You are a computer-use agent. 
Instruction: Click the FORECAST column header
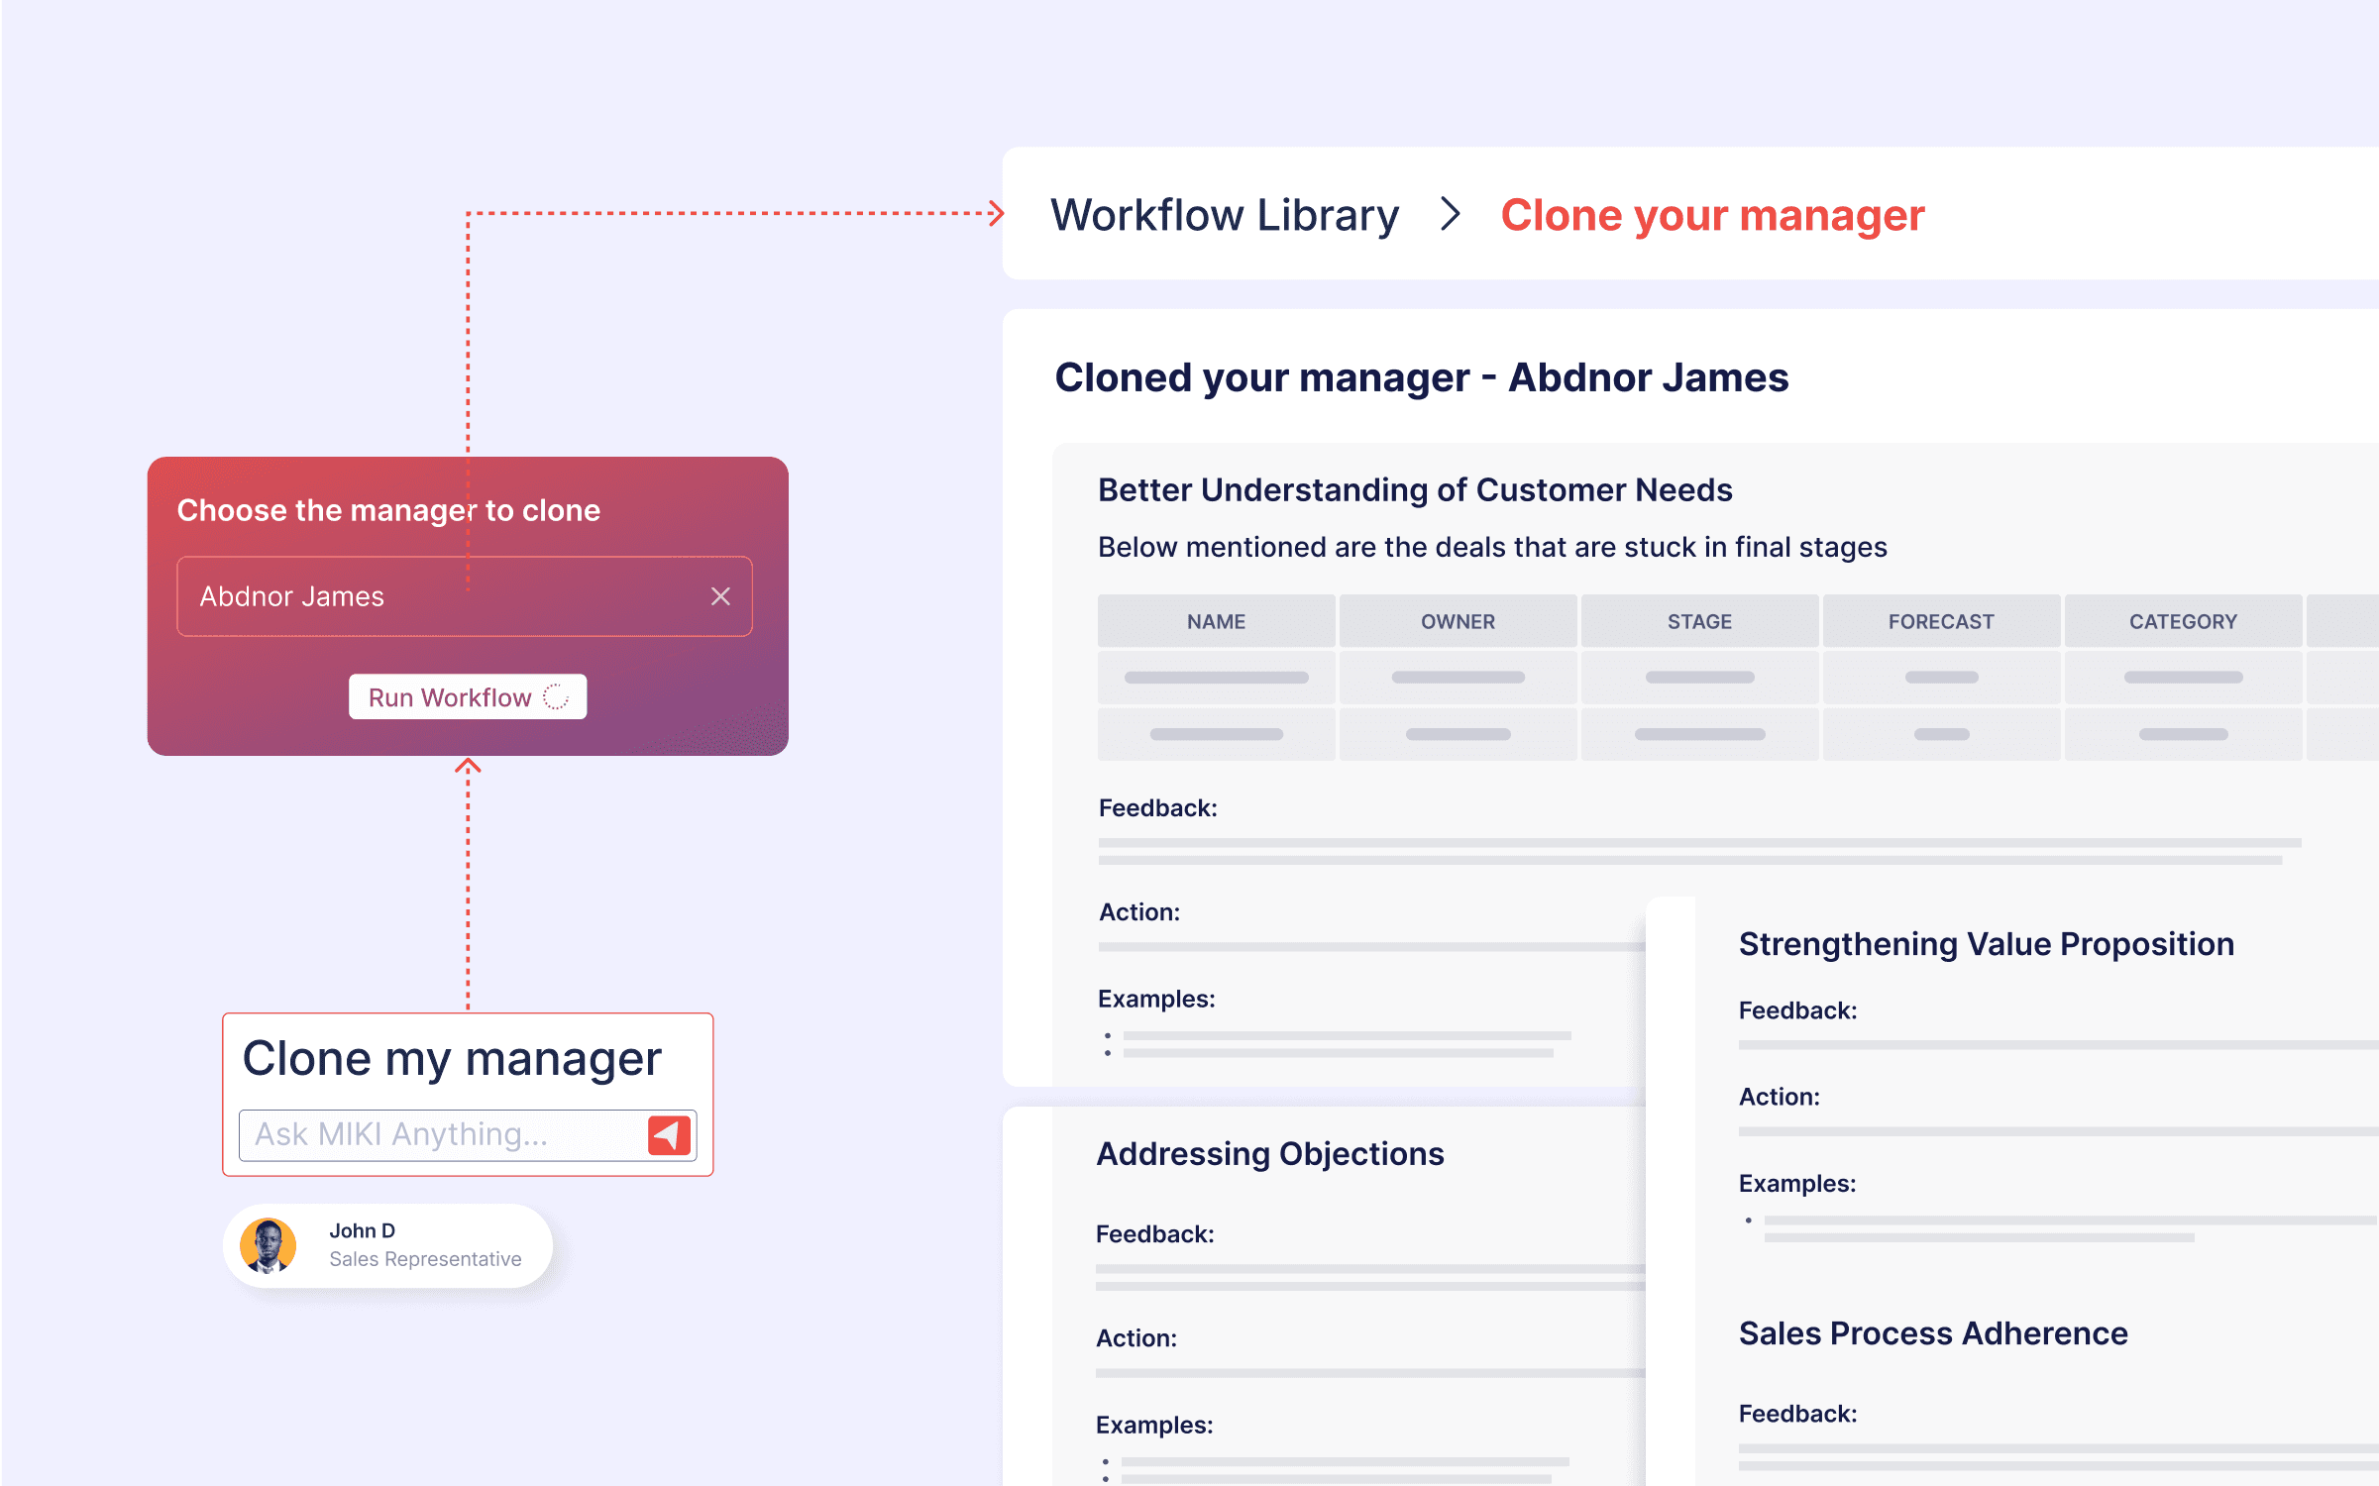point(1941,621)
